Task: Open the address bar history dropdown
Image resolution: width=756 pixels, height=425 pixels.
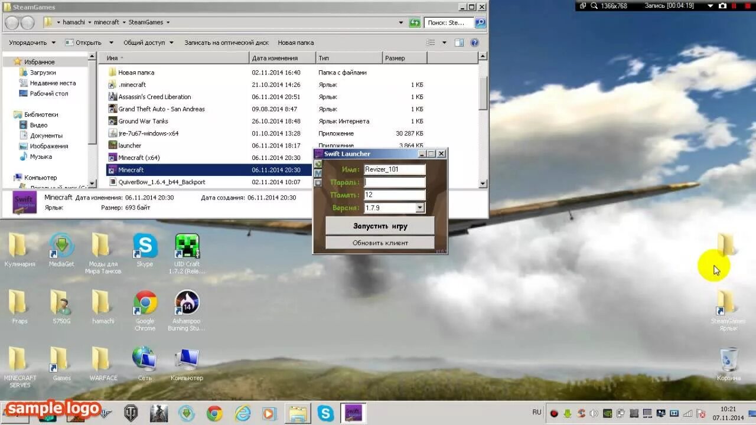Action: (x=402, y=22)
